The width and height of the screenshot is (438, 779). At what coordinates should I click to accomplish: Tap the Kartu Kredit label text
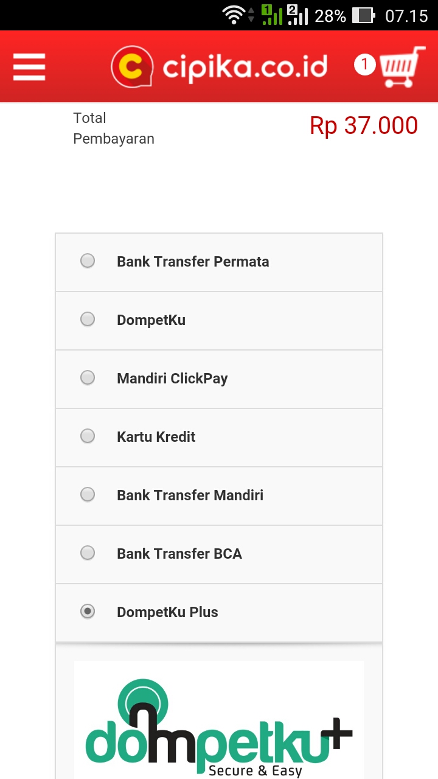point(156,437)
